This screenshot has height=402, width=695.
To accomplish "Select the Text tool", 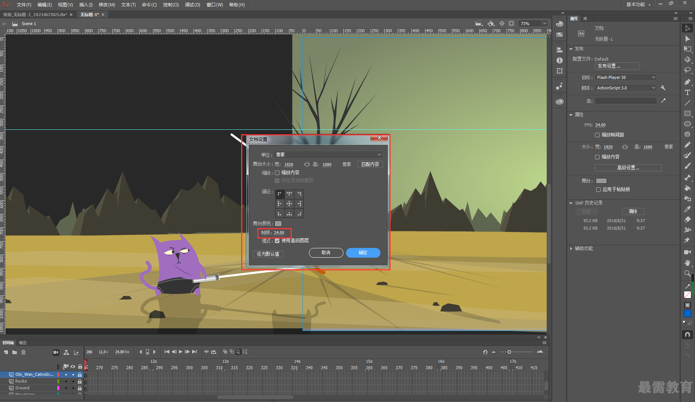I will click(x=688, y=92).
